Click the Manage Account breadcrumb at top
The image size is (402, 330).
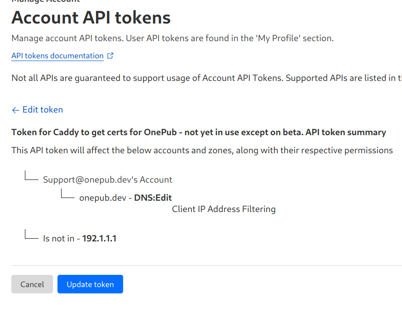[x=45, y=1]
